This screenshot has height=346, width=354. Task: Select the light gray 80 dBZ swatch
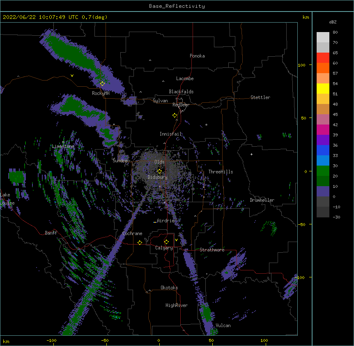323,37
